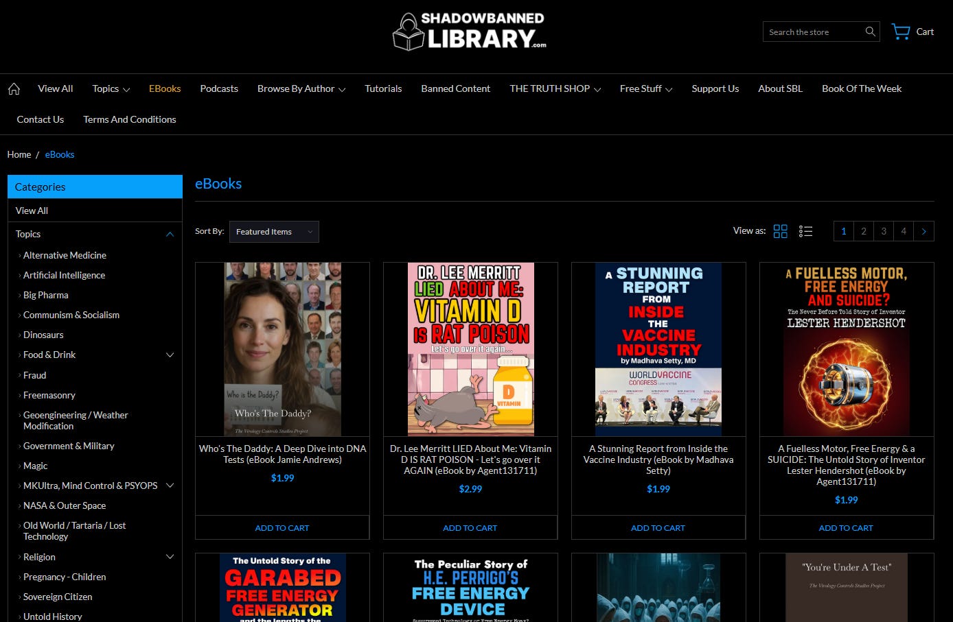Select Fraud category
Viewport: 953px width, 622px height.
(x=34, y=375)
